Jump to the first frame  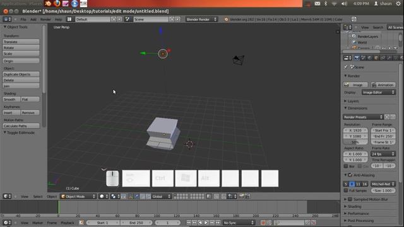[189, 223]
